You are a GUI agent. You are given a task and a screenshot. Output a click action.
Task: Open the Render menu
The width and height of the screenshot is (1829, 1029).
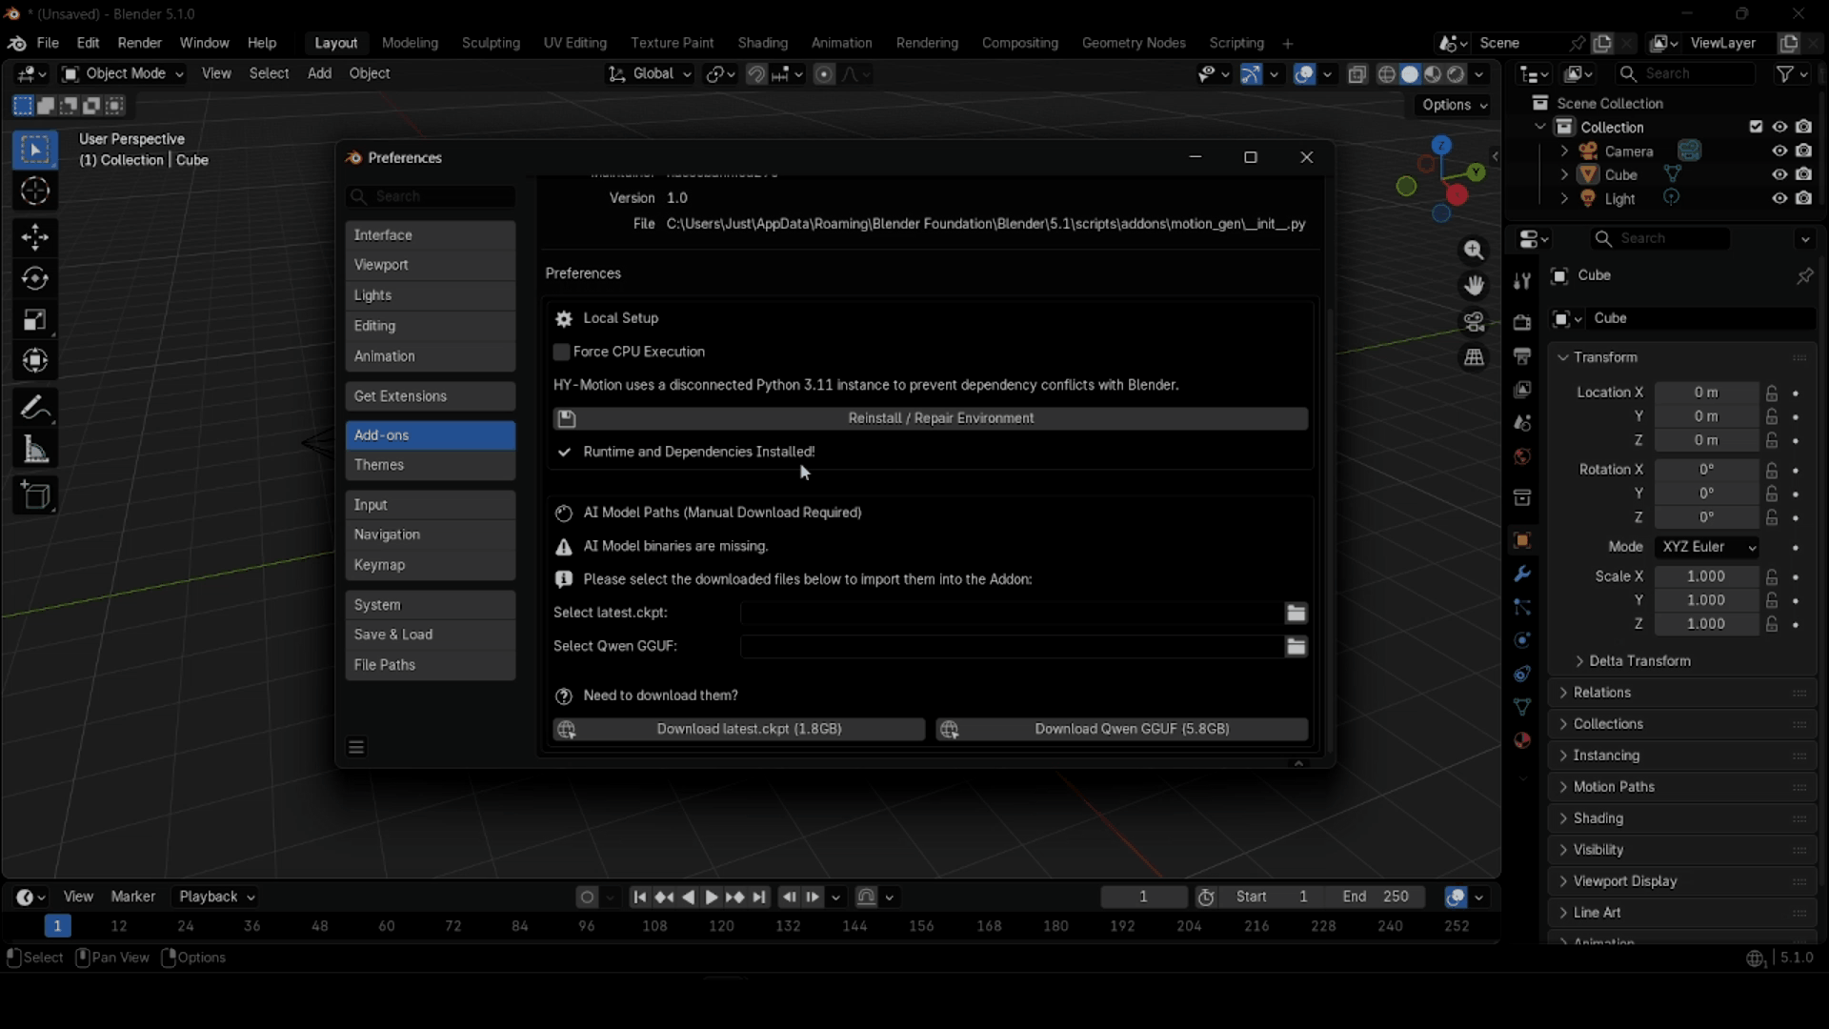coord(139,43)
